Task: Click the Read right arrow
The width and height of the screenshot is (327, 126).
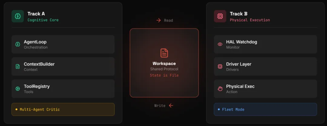Action: tap(158, 20)
